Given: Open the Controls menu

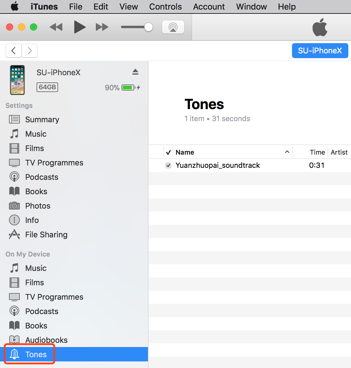Looking at the screenshot, I should tap(165, 7).
